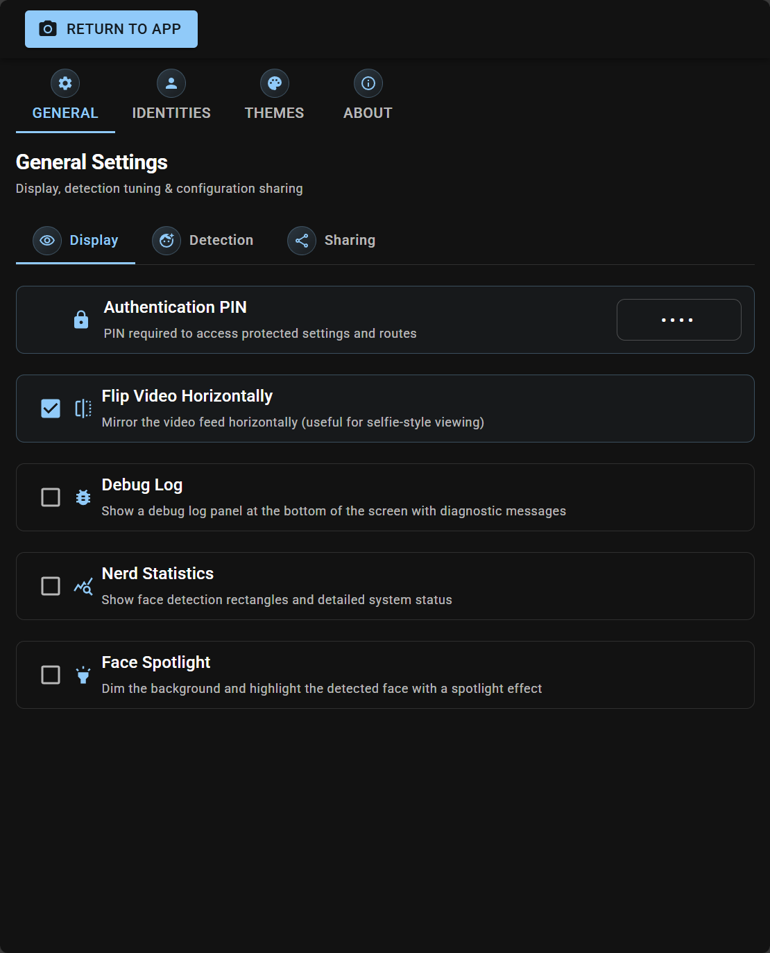
Task: Open the Sharing settings tab
Action: (x=332, y=241)
